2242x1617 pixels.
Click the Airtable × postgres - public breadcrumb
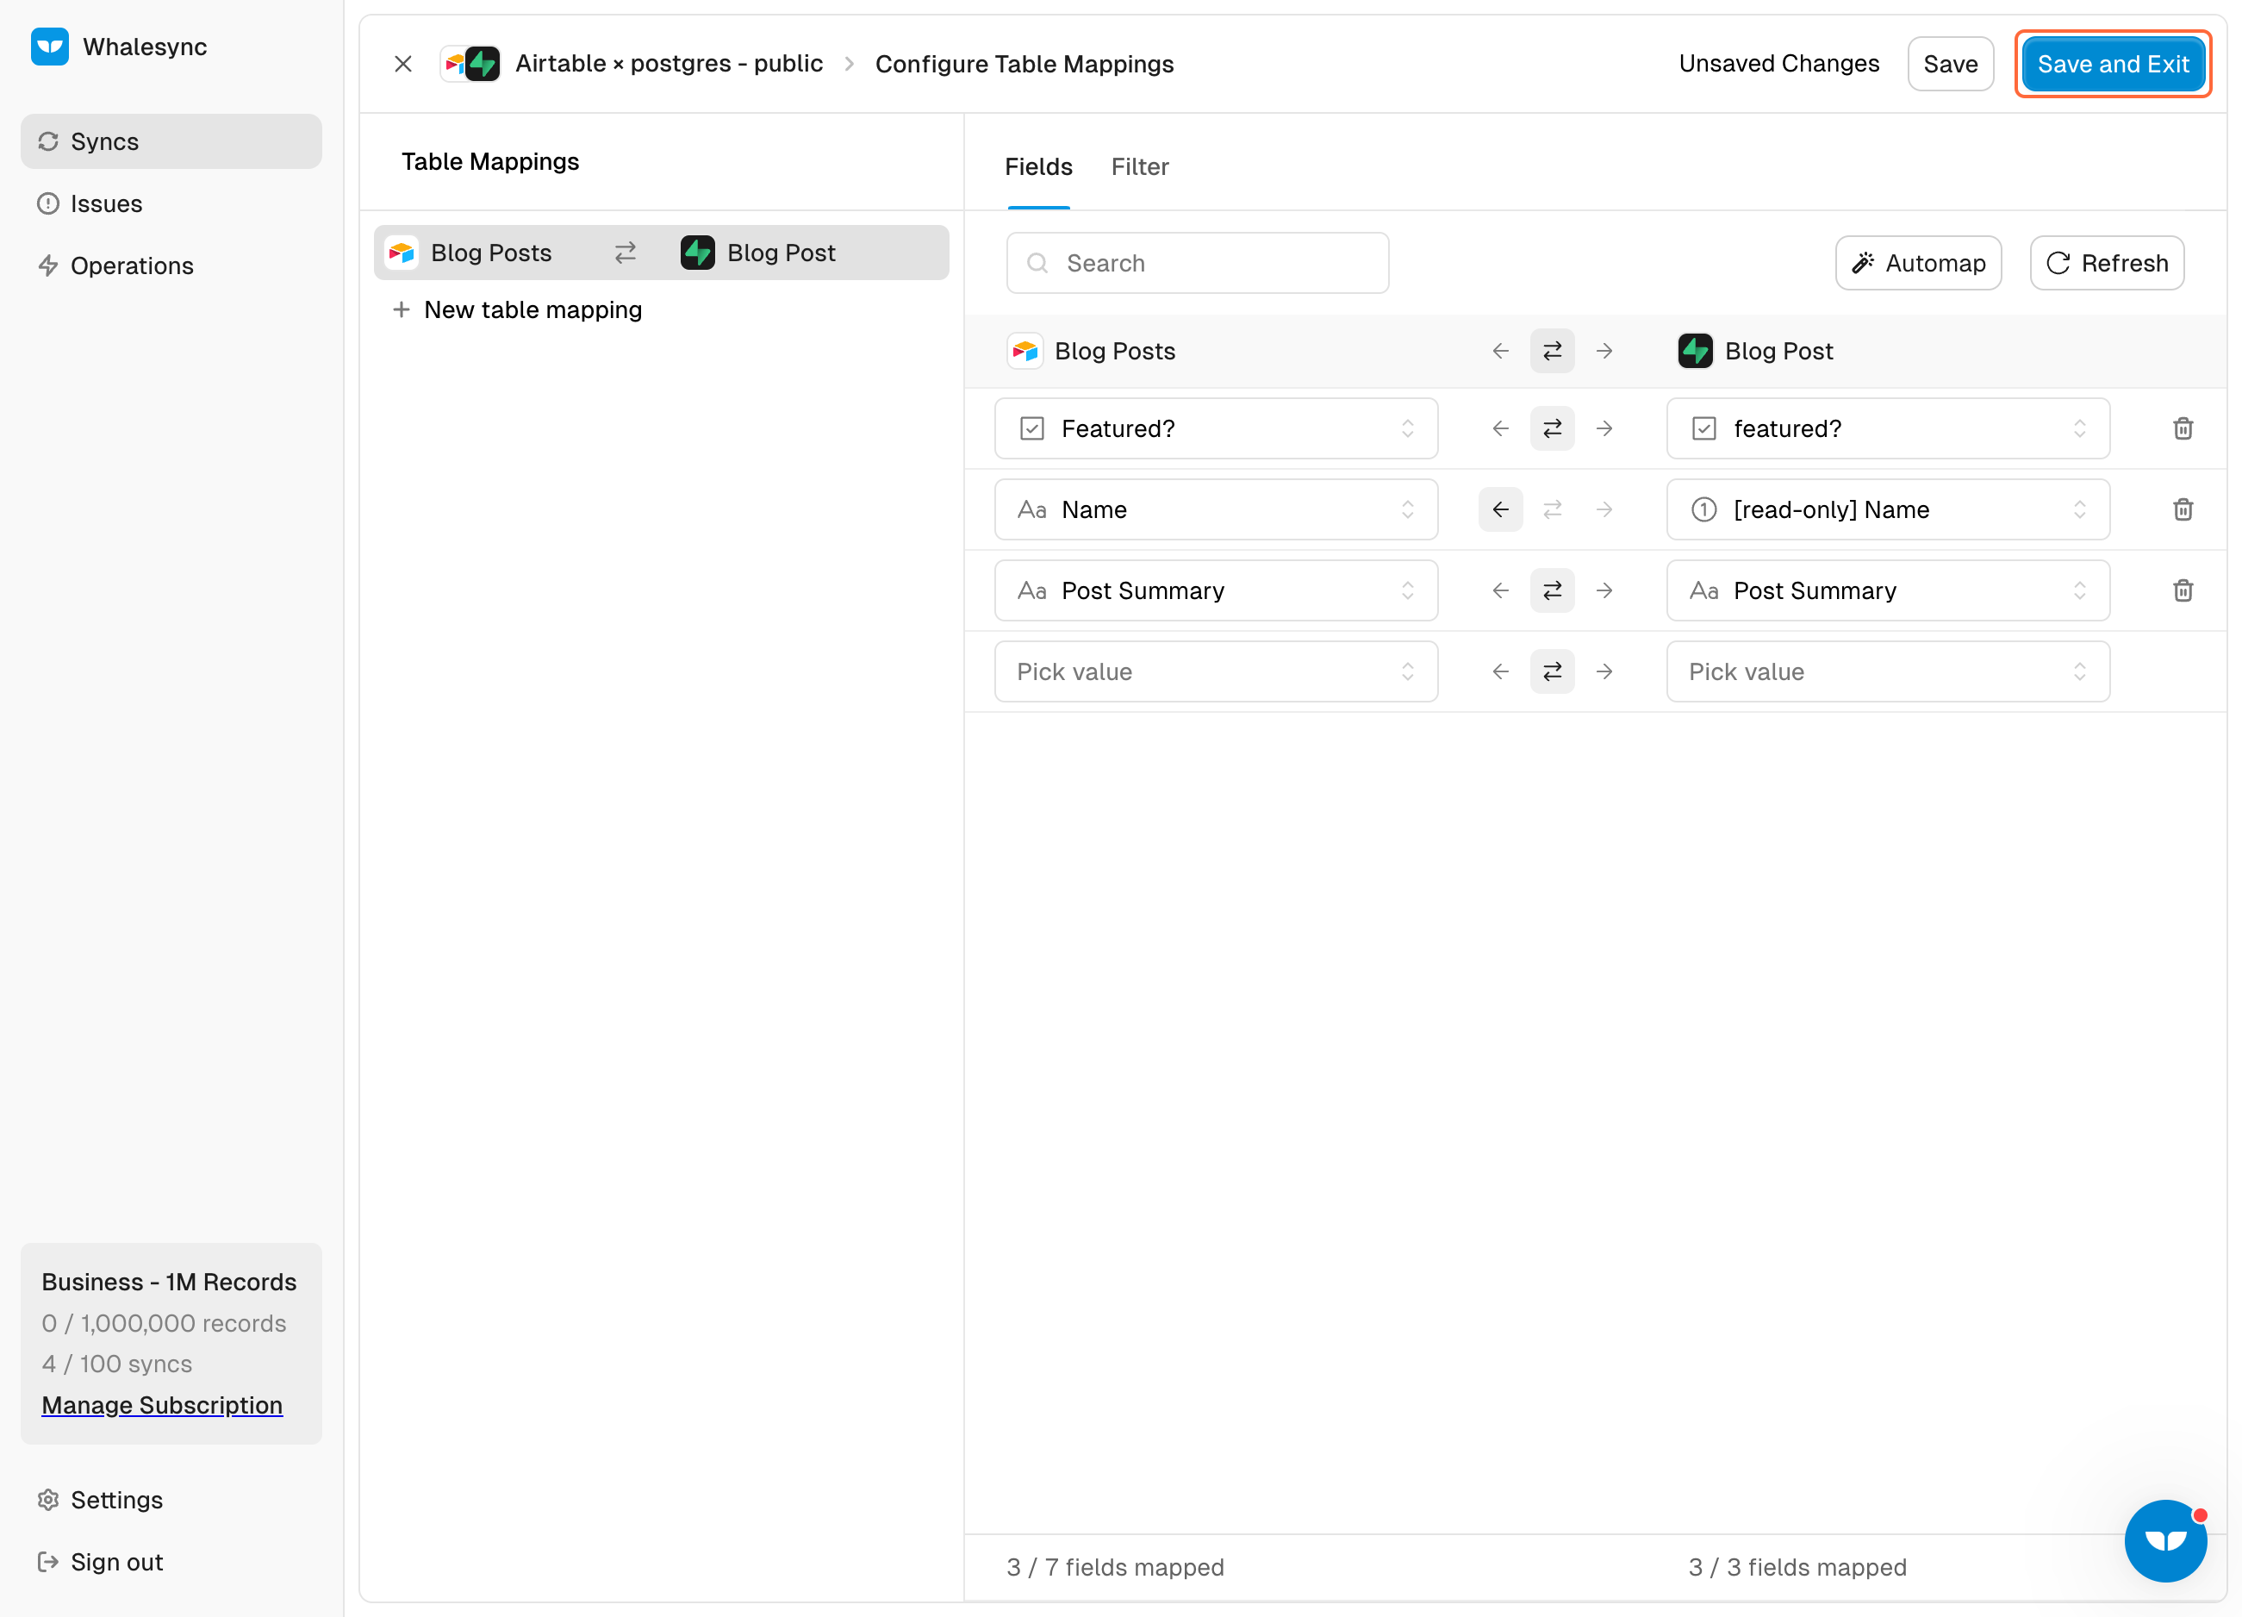coord(669,65)
